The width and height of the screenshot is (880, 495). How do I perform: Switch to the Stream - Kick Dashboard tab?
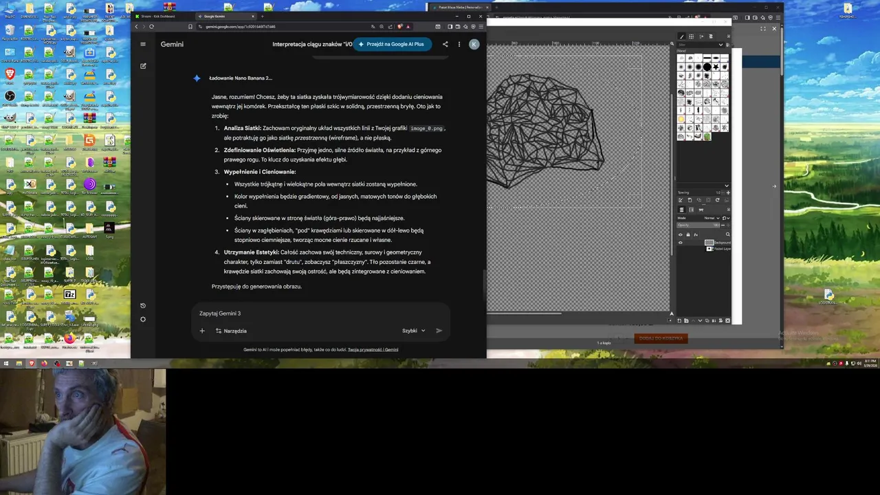pyautogui.click(x=162, y=16)
